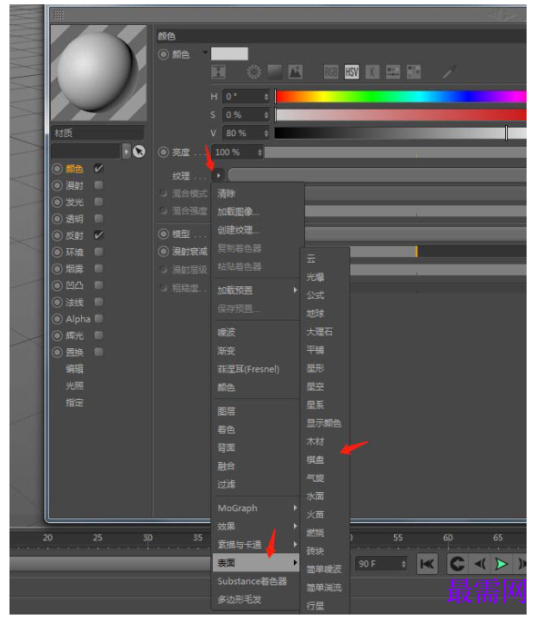Collapse the 颜色 color chooser triangle
This screenshot has width=543, height=618.
205,53
